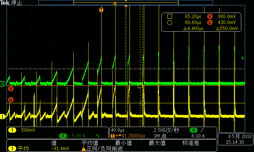254x152 pixels.
Task: Click the channel 1 measurement badge
Action: tap(12, 149)
